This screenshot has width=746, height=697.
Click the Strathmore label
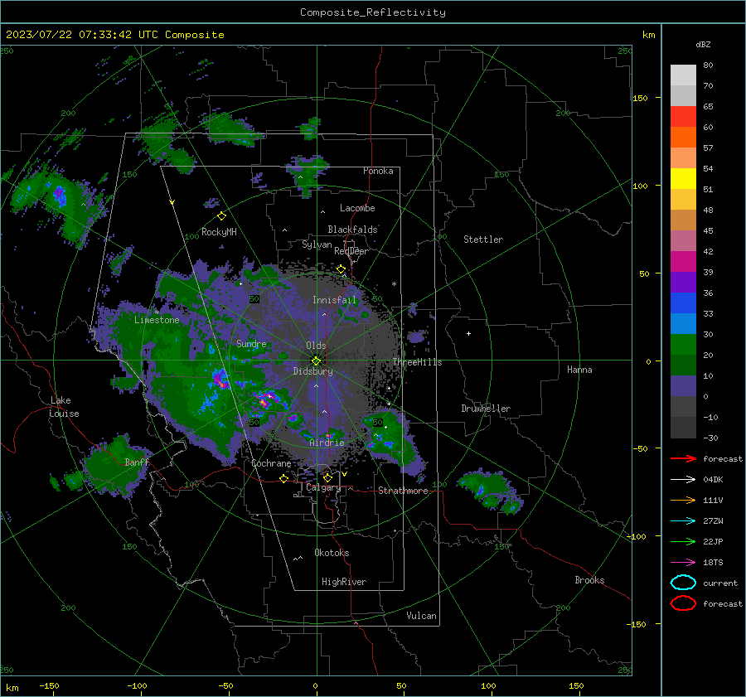(x=403, y=491)
